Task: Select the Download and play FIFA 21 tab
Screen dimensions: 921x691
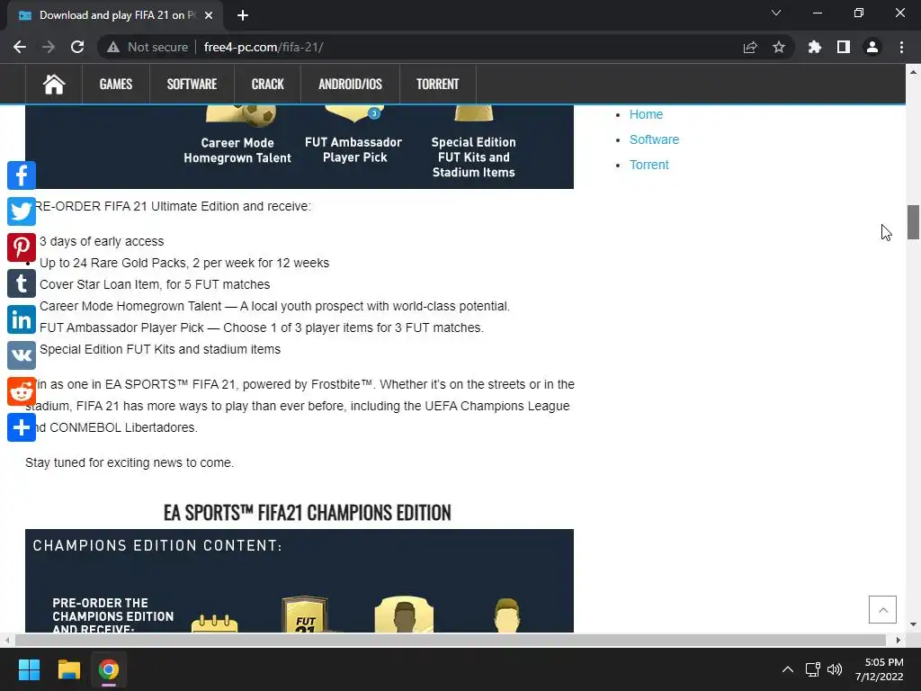Action: click(x=115, y=15)
